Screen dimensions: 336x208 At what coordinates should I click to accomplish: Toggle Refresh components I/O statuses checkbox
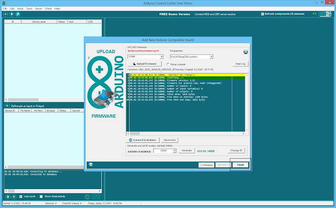262,14
